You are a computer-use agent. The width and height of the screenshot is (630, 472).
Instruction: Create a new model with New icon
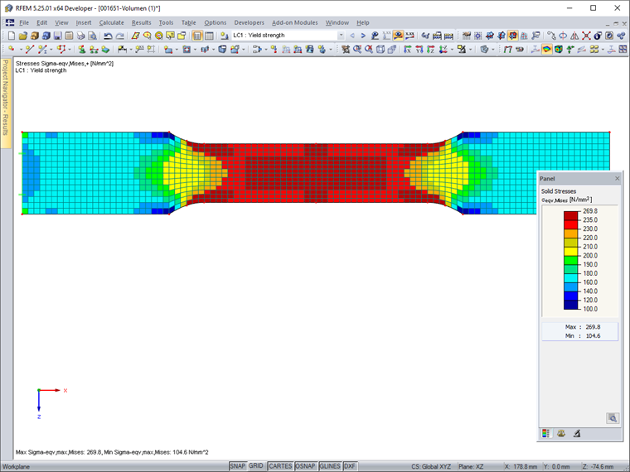click(12, 36)
